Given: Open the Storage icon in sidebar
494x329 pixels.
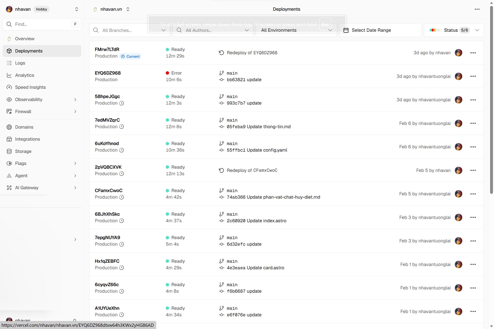Looking at the screenshot, I should 10,151.
